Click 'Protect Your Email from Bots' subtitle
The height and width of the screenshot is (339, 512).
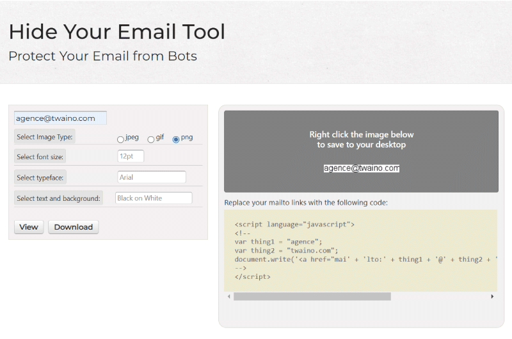[x=103, y=56]
